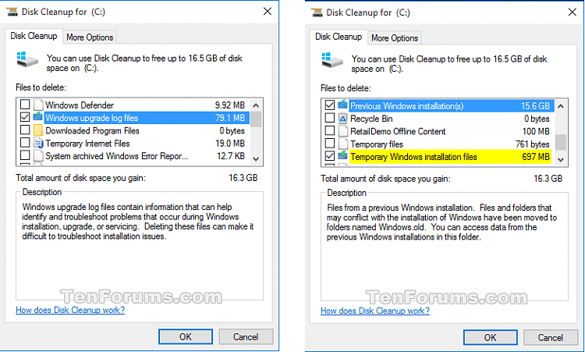Image resolution: width=585 pixels, height=352 pixels.
Task: Click the drive icon in left Disk Cleanup window
Action: (x=27, y=59)
